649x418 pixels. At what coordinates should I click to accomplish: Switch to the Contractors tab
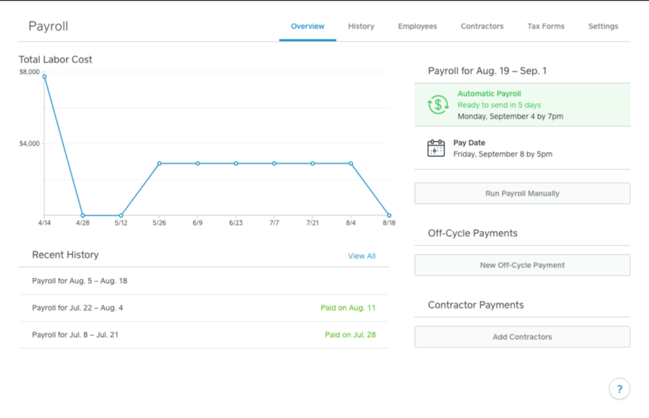coord(482,26)
